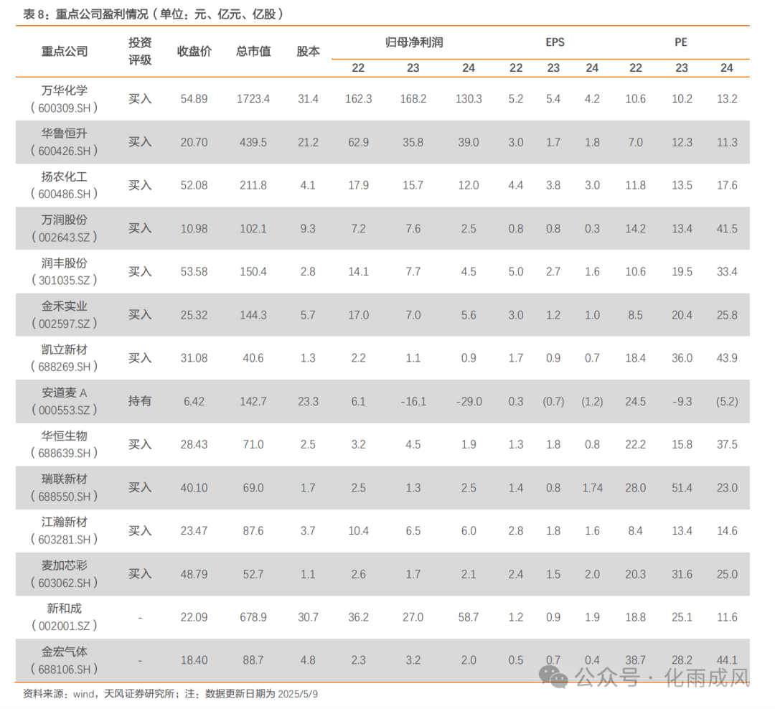Click stock code '600309.SH'
This screenshot has width=775, height=709.
pyautogui.click(x=65, y=108)
